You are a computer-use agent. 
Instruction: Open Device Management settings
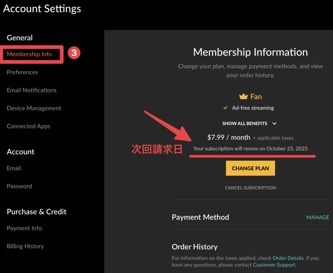pos(34,108)
